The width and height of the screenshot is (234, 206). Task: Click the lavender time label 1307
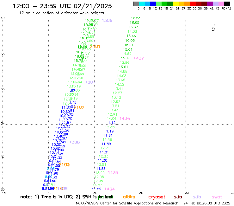[90, 82]
